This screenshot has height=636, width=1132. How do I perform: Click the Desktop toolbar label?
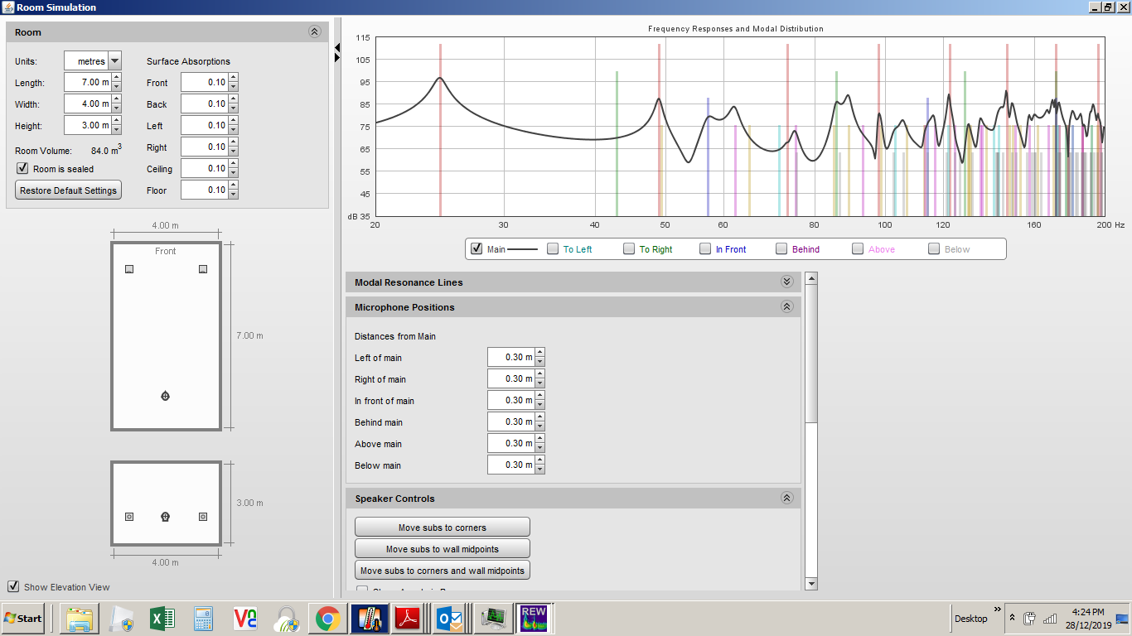971,619
